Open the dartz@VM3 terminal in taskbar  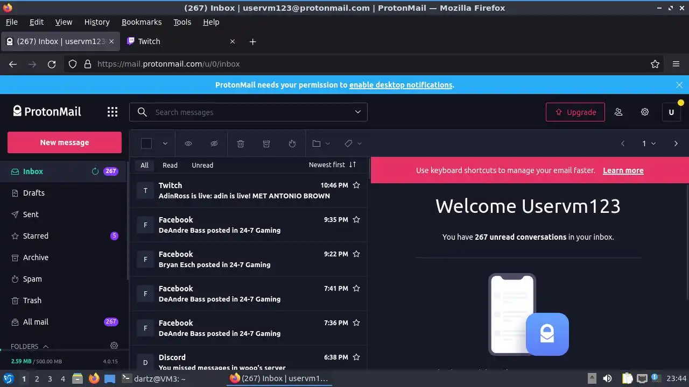click(154, 378)
